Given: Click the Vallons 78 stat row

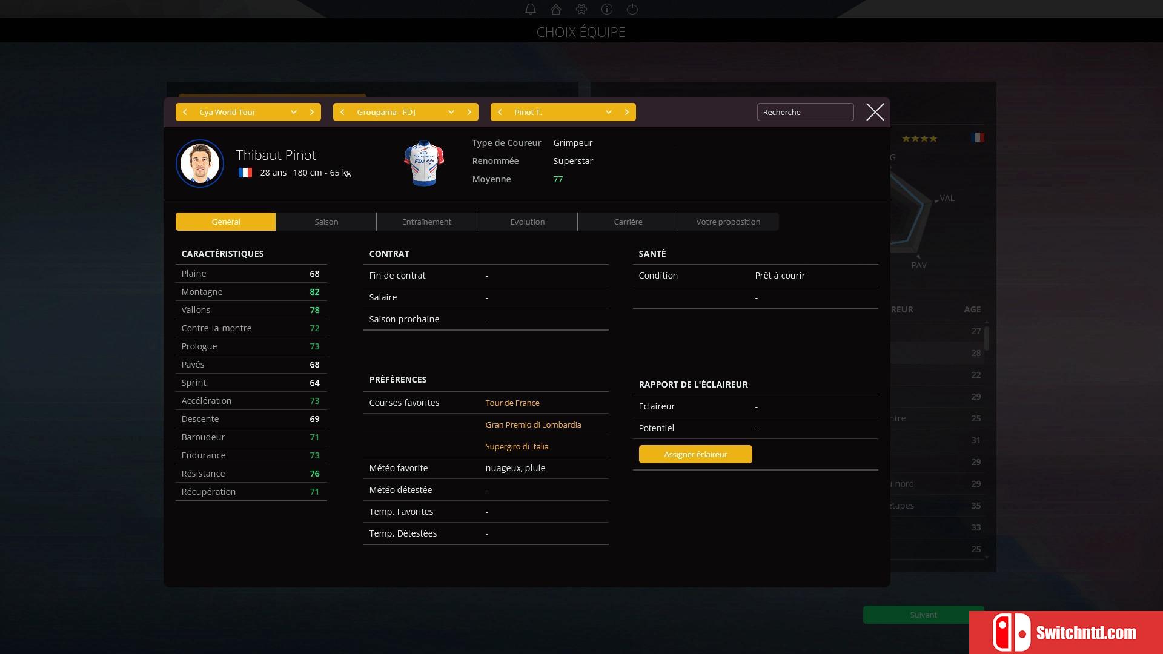Looking at the screenshot, I should [251, 310].
